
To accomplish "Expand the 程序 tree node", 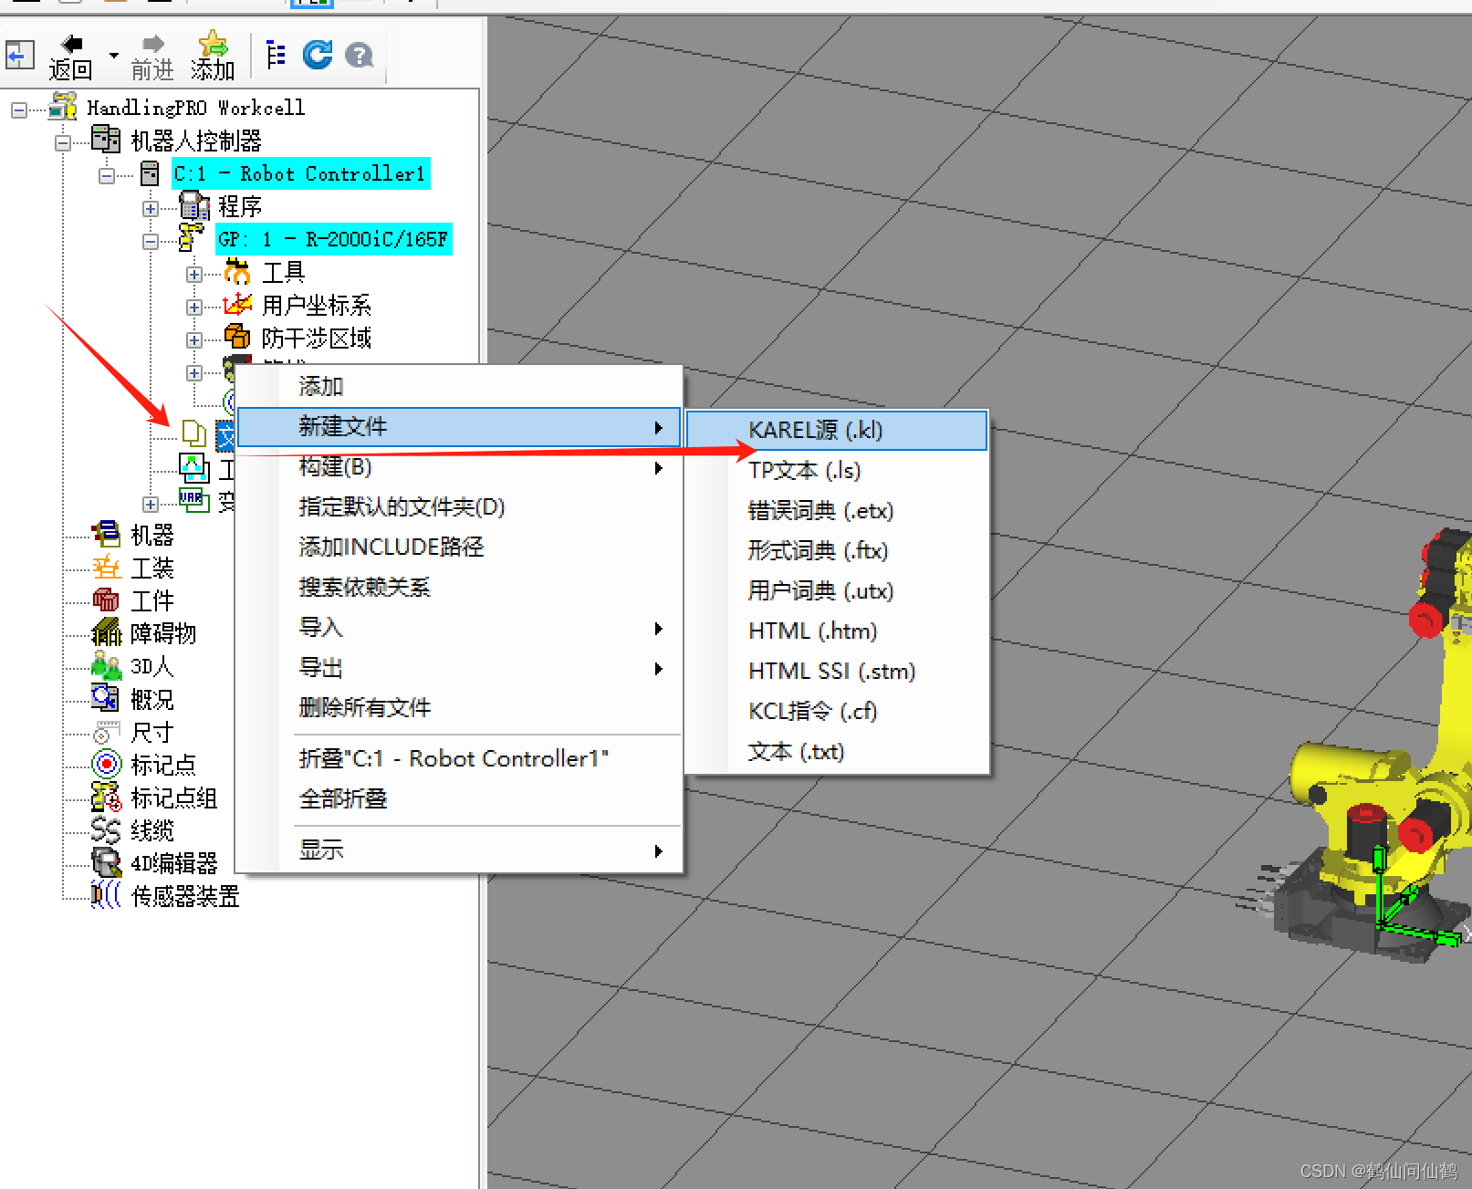I will [x=151, y=209].
